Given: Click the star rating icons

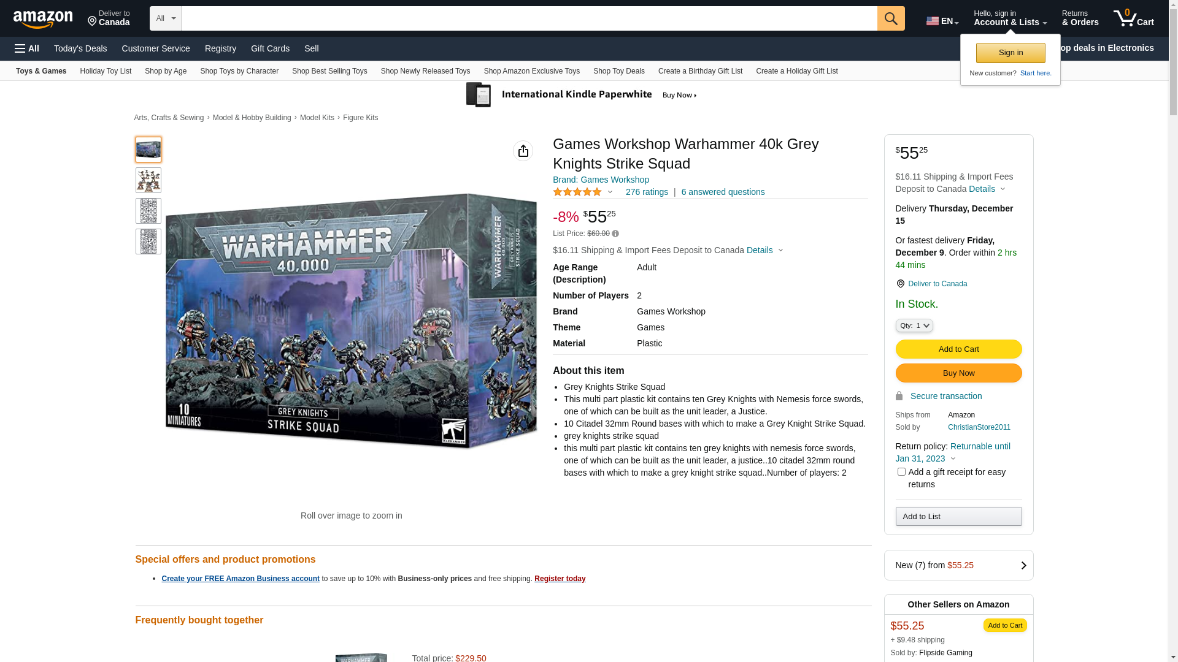Looking at the screenshot, I should (x=577, y=192).
